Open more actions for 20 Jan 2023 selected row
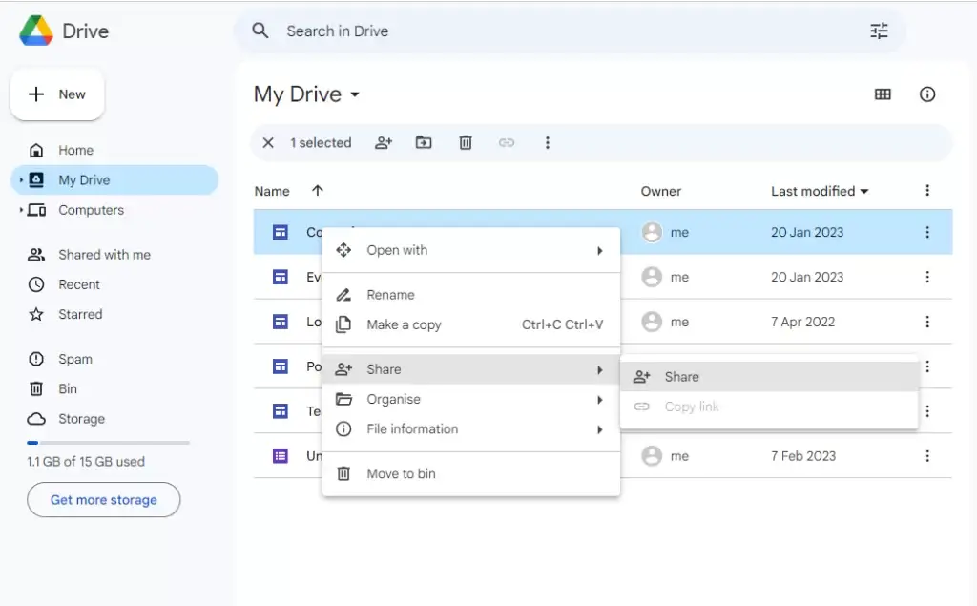Screen dimensions: 977x606 (x=927, y=232)
